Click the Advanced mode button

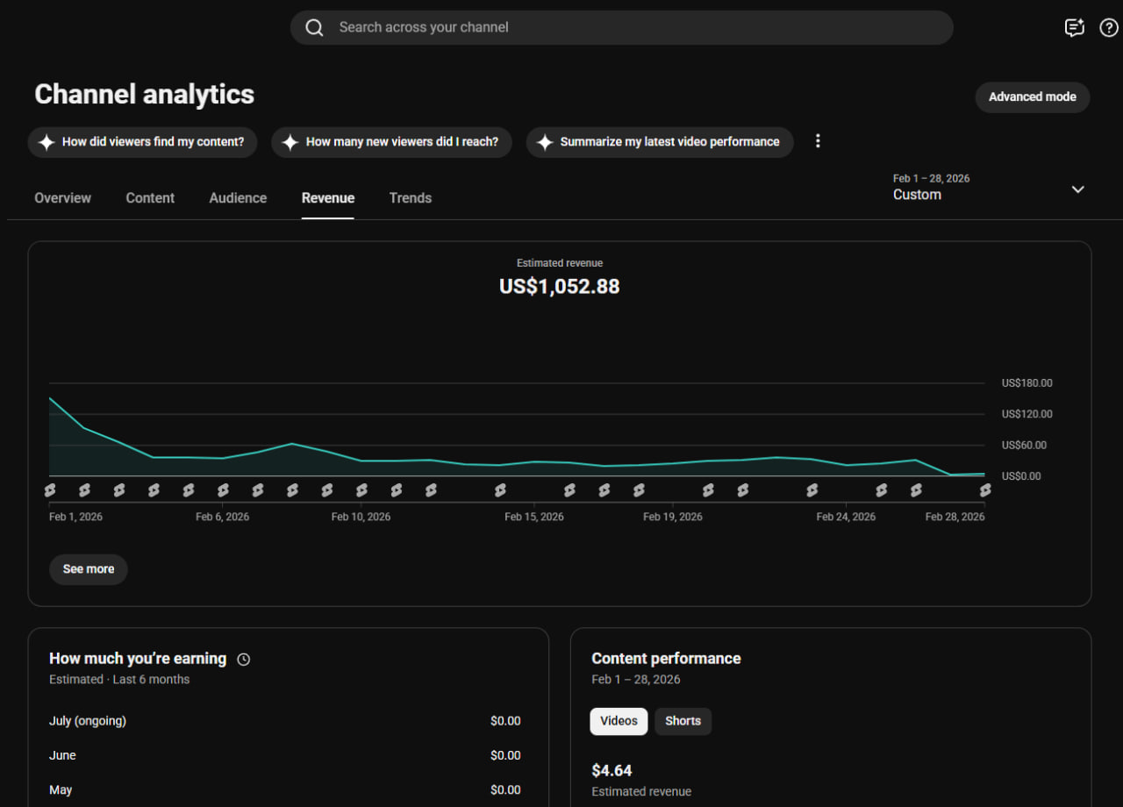[x=1033, y=97]
